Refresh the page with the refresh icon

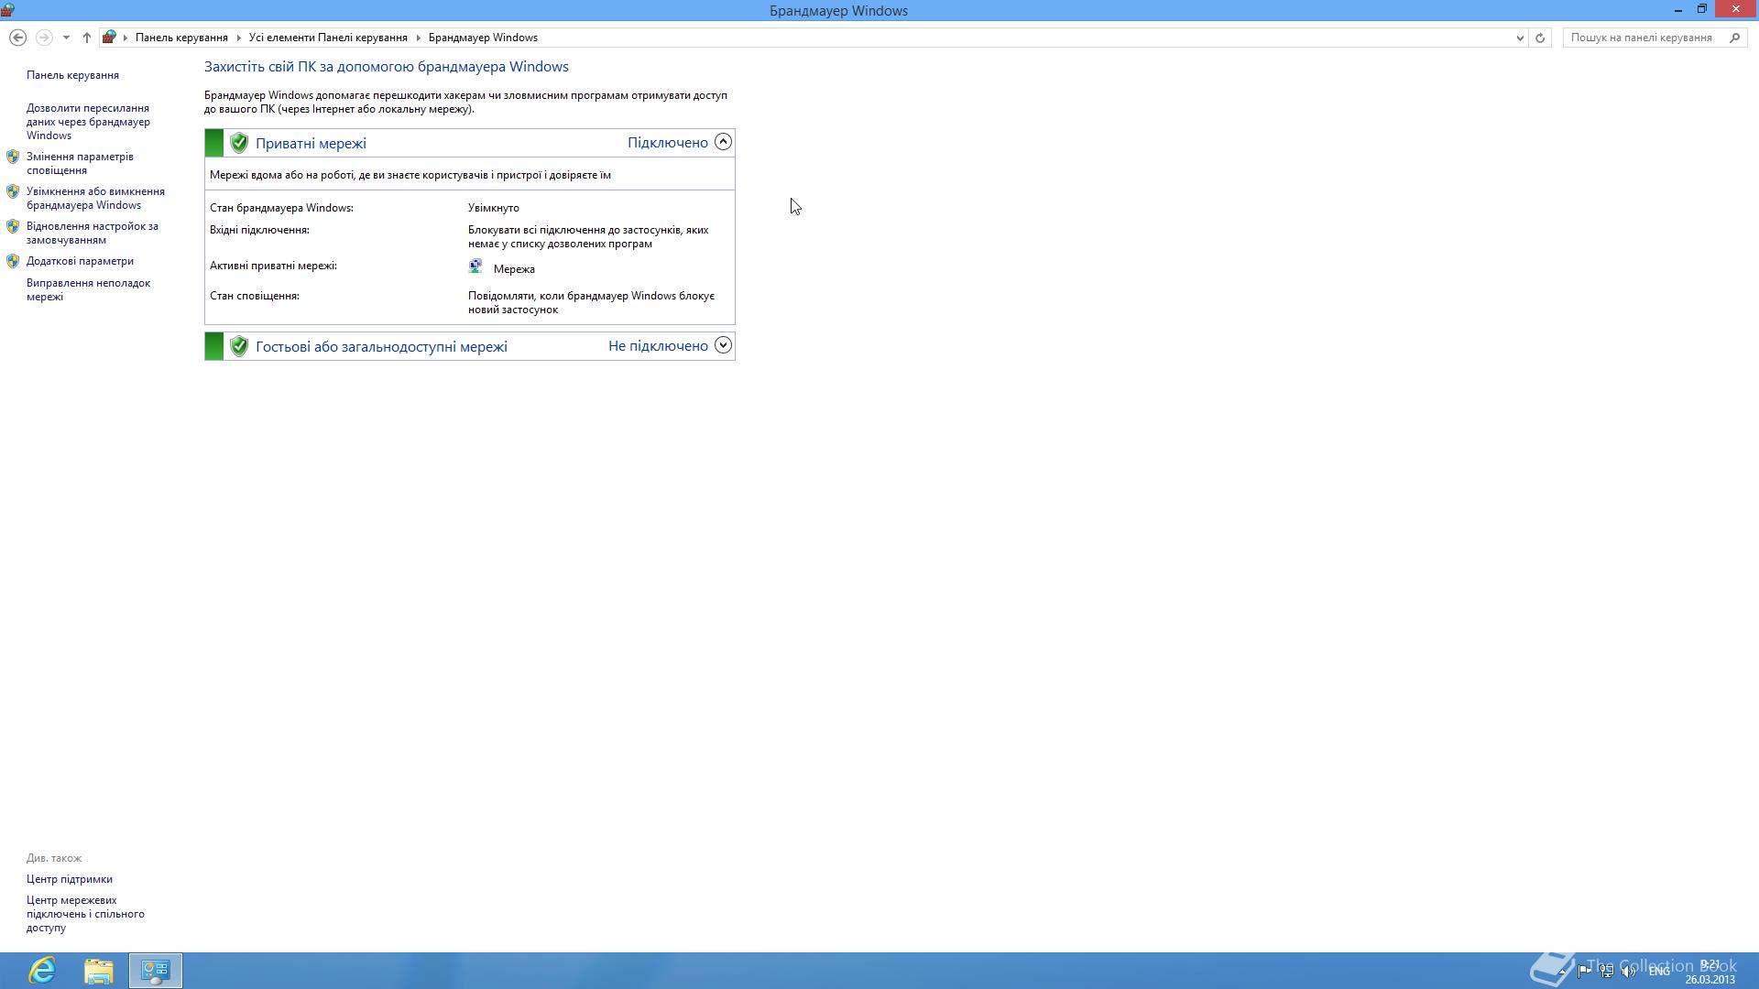coord(1540,38)
